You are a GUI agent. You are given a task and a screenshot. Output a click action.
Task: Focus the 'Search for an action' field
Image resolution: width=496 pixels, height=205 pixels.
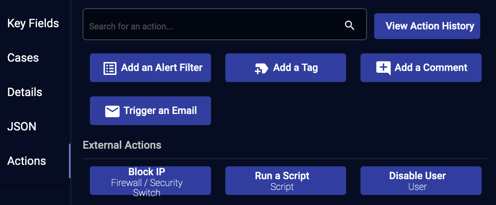click(x=225, y=24)
